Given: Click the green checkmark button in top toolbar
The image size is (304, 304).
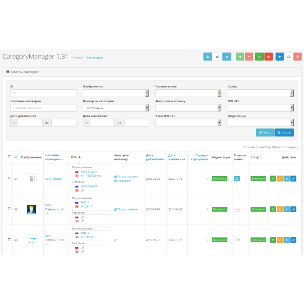Looking at the screenshot, I should click(259, 57).
